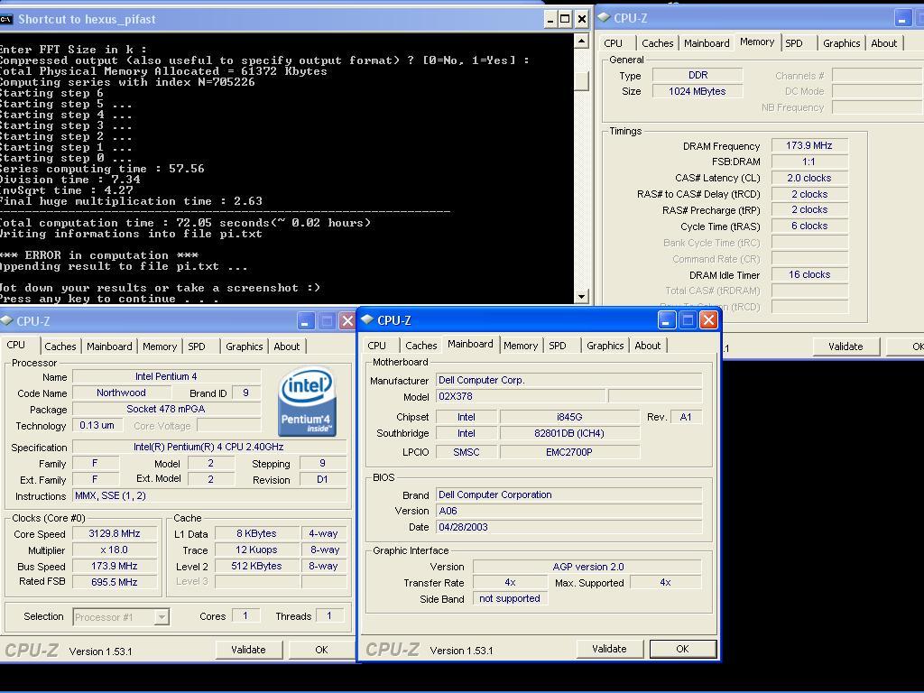Minimize the CPU-Z Memory window

pos(902,18)
